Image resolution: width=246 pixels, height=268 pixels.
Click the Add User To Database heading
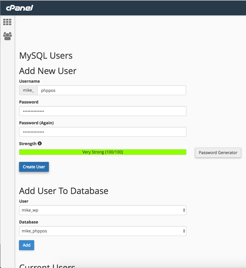[64, 191]
